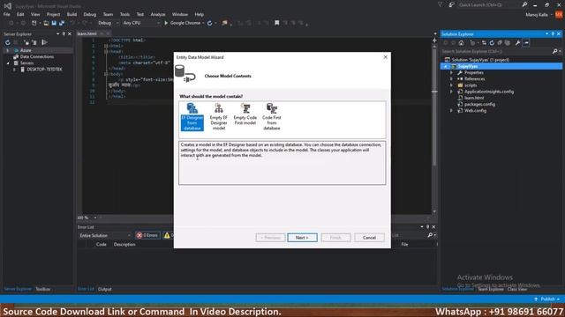Switch to the learn.html editor tab
The width and height of the screenshot is (565, 317).
[x=87, y=33]
